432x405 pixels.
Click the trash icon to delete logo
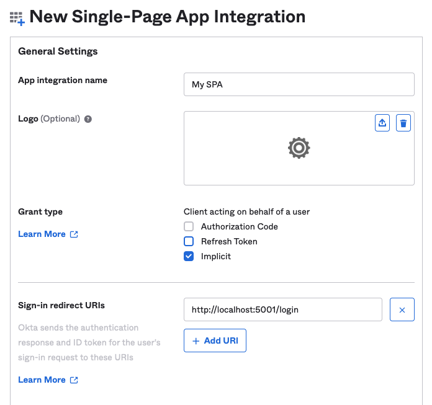click(x=403, y=123)
